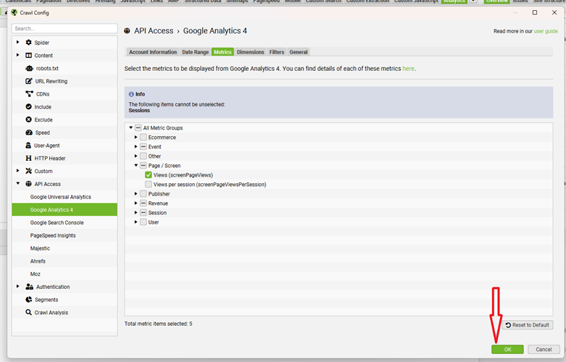This screenshot has height=362, width=566.
Task: Toggle the Event metric group checkbox
Action: click(x=143, y=146)
